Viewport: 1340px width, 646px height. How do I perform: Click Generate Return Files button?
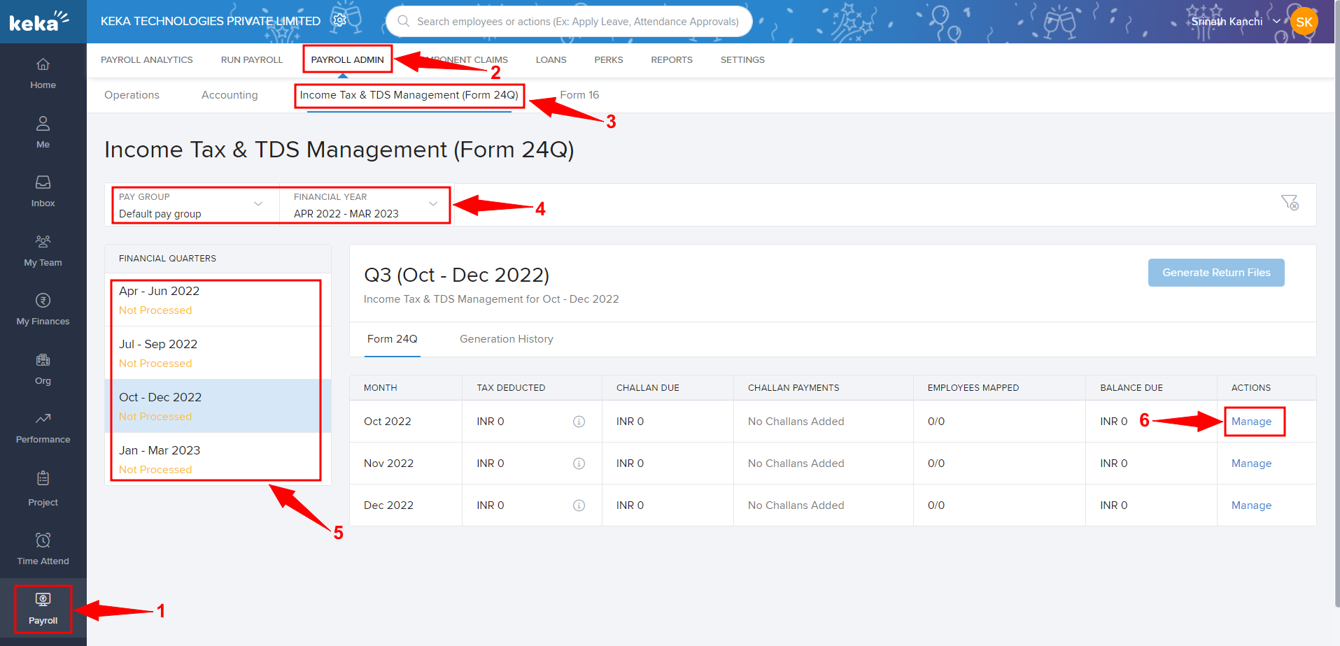tap(1216, 273)
